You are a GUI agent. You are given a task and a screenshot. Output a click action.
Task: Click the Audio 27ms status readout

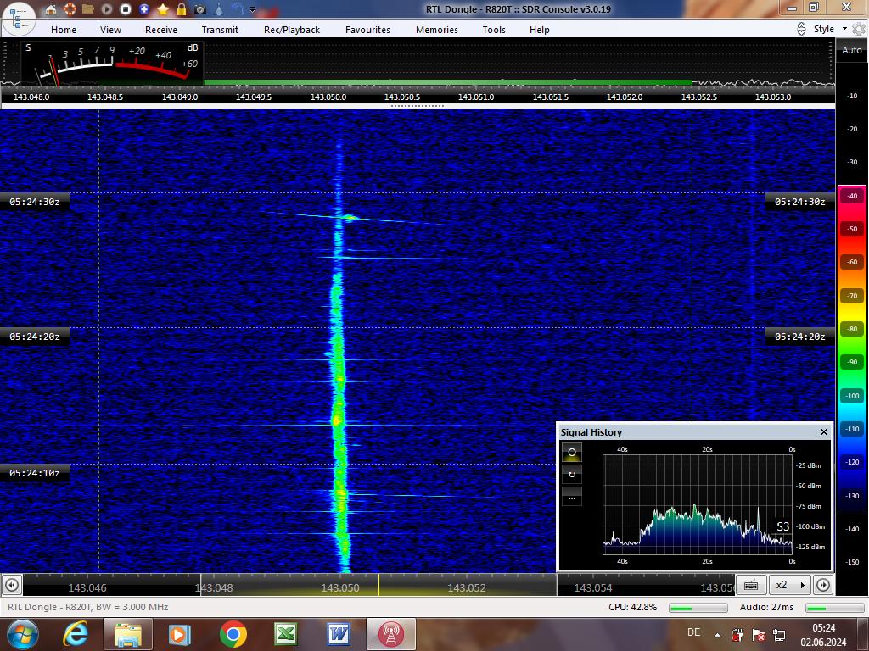766,607
